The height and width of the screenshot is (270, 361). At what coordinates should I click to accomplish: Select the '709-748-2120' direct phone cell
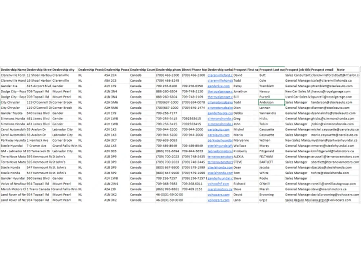[194, 91]
